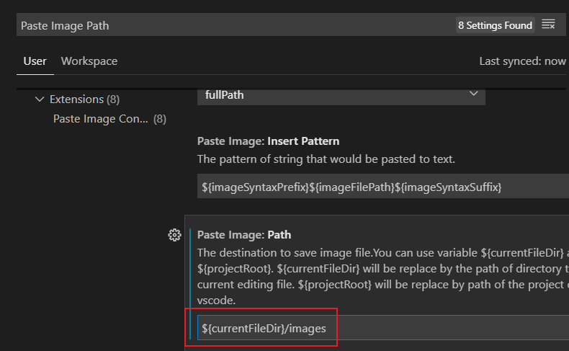This screenshot has width=569, height=351.
Task: Click the clear settings search icon
Action: pyautogui.click(x=548, y=25)
